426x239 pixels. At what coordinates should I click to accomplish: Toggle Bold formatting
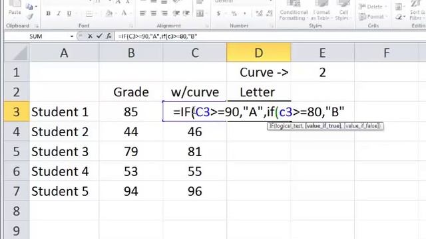coord(48,13)
